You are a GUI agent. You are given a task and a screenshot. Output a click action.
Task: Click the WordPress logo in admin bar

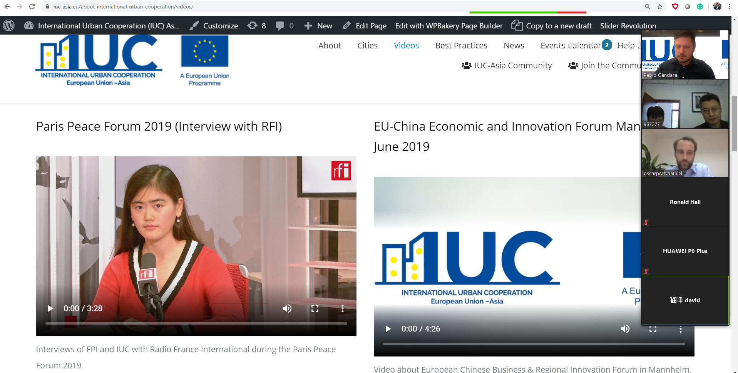[x=9, y=26]
